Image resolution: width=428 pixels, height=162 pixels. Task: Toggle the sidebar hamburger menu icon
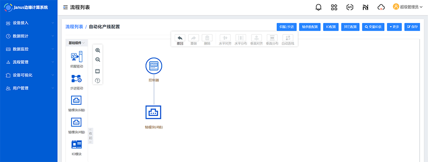pos(66,7)
